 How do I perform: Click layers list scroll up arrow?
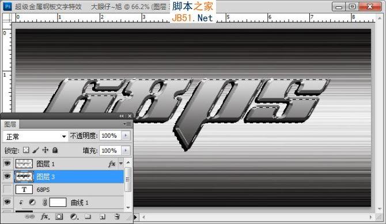tap(128, 162)
